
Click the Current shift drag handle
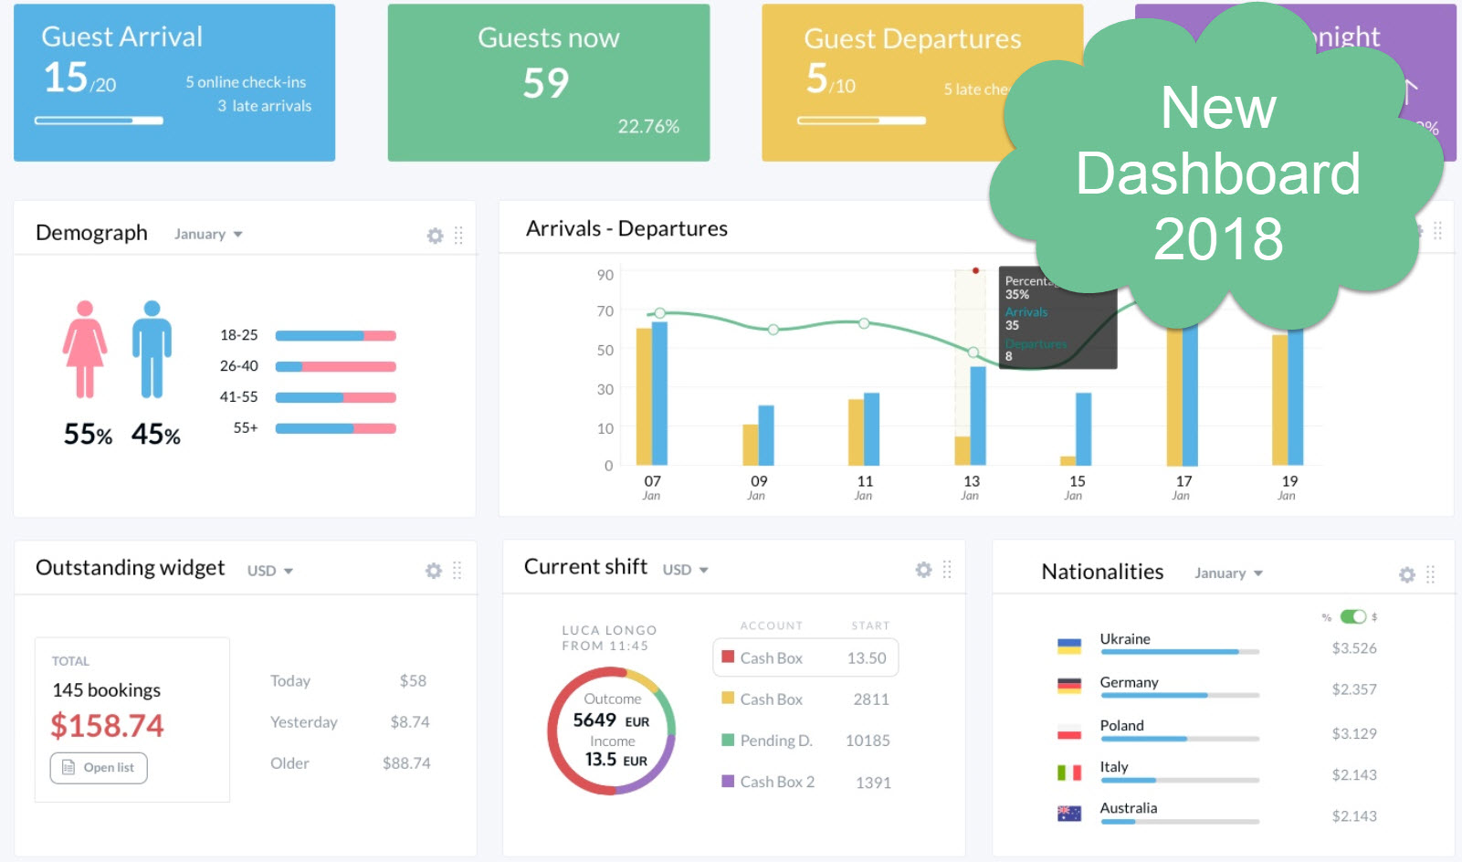click(947, 570)
